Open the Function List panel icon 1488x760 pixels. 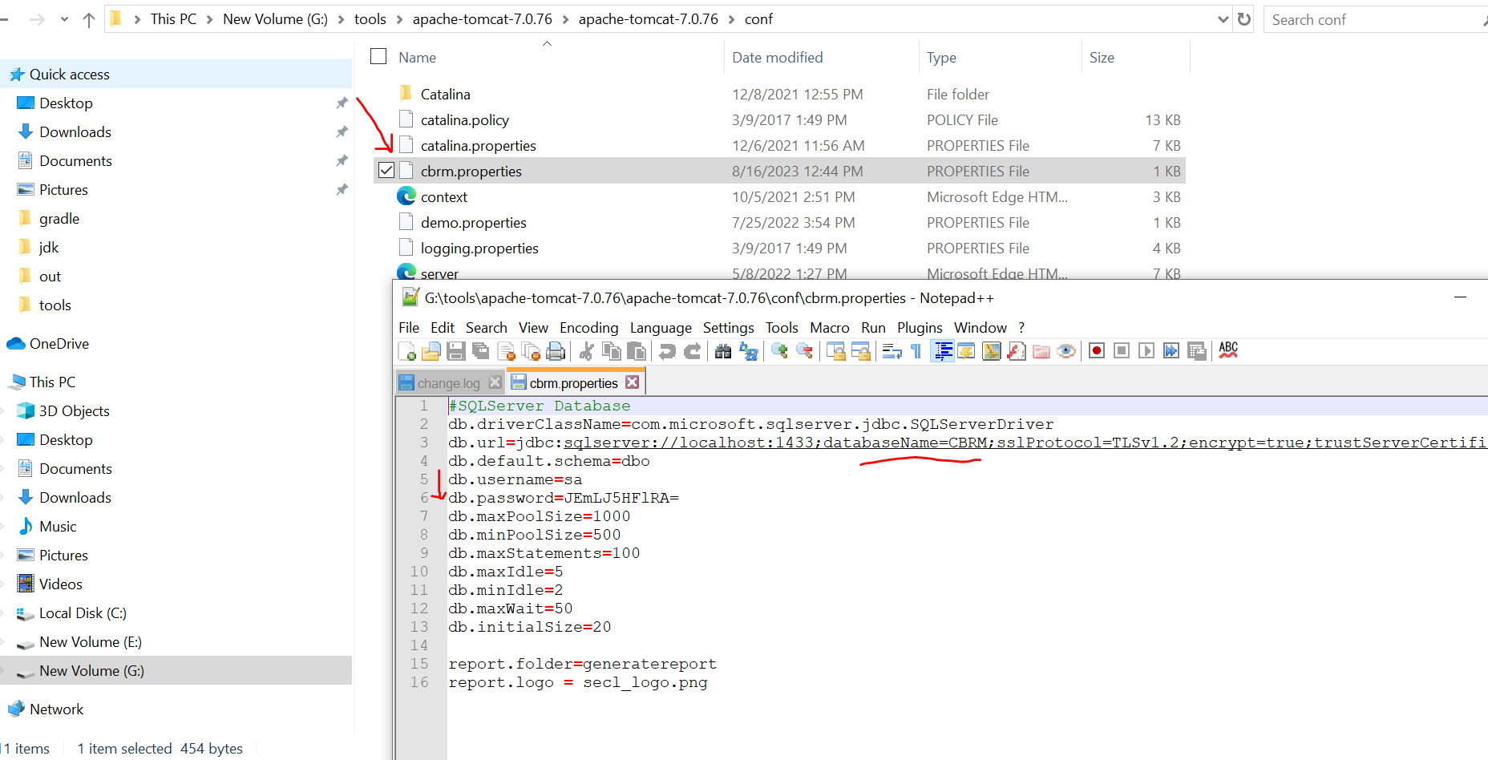tap(1017, 351)
